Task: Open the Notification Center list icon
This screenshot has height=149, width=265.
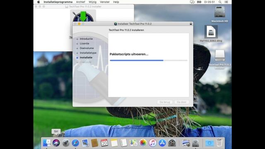Action: [226, 2]
